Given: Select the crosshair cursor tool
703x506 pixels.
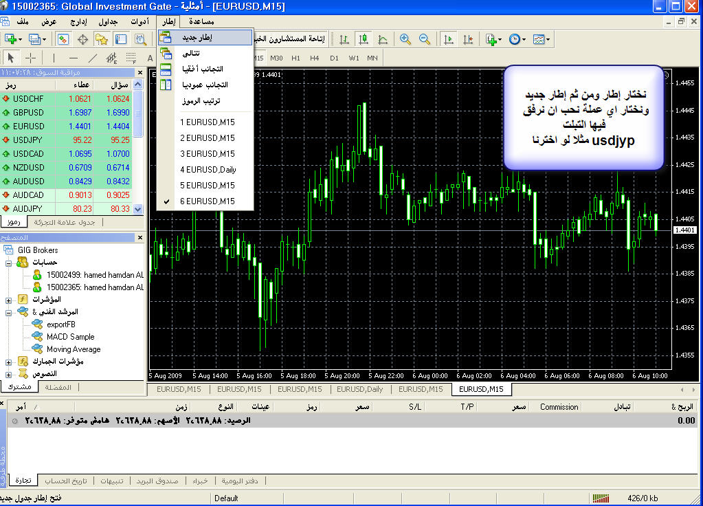Looking at the screenshot, I should (31, 58).
